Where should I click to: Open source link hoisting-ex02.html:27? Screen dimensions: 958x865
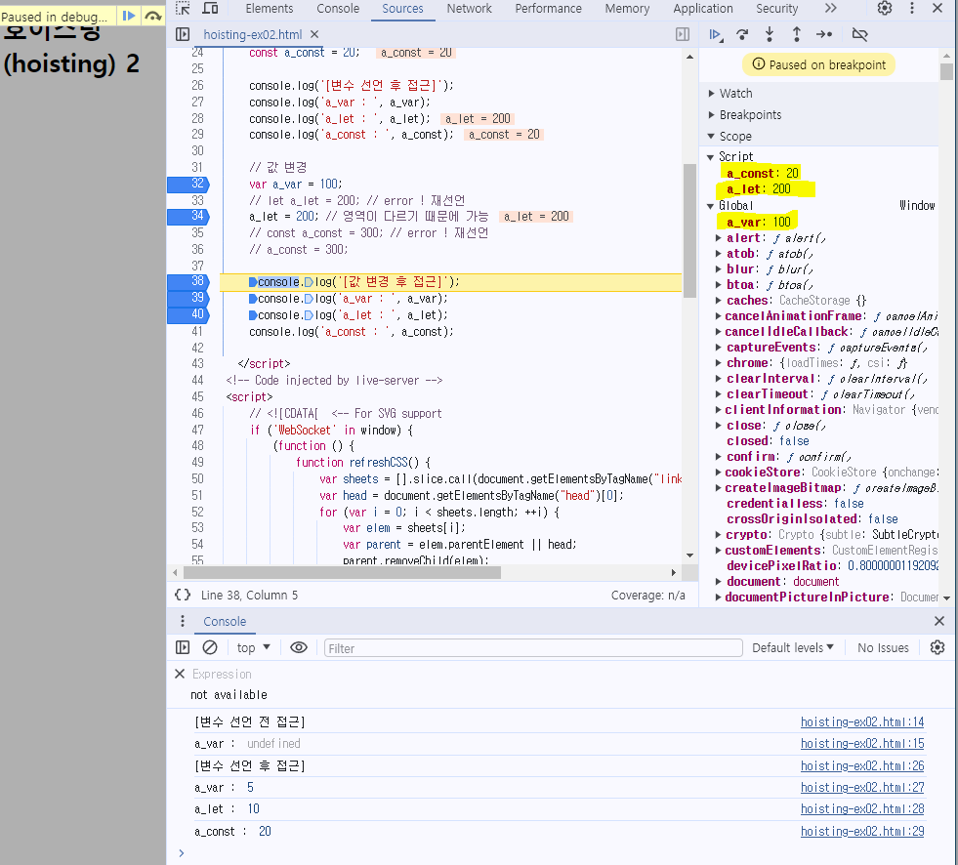862,788
